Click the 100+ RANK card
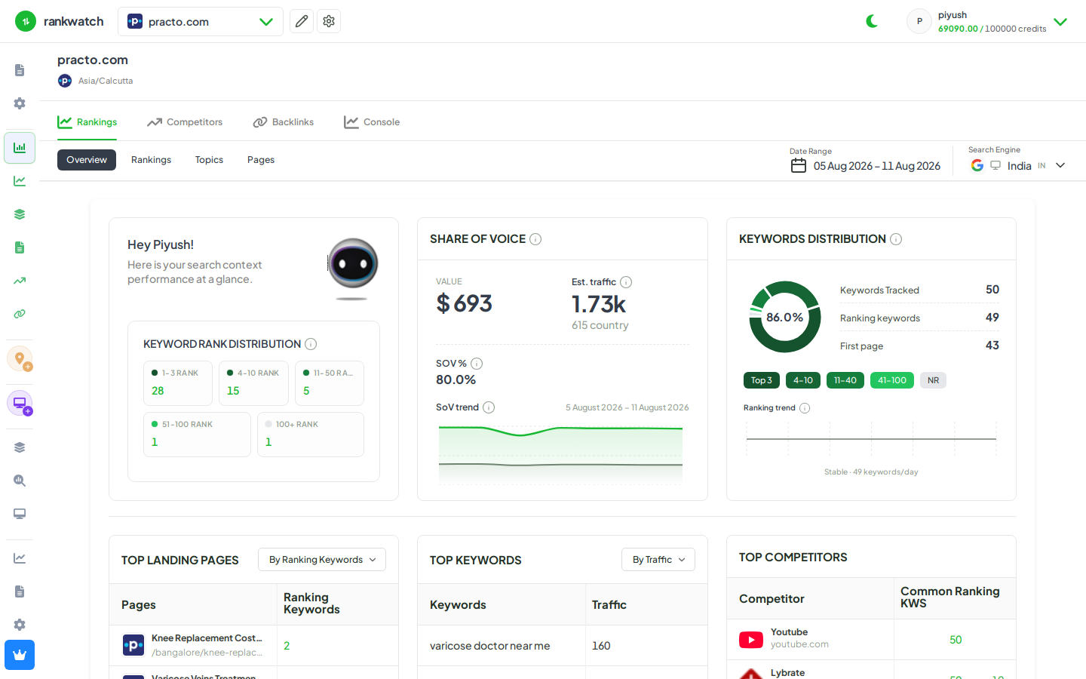 [311, 435]
